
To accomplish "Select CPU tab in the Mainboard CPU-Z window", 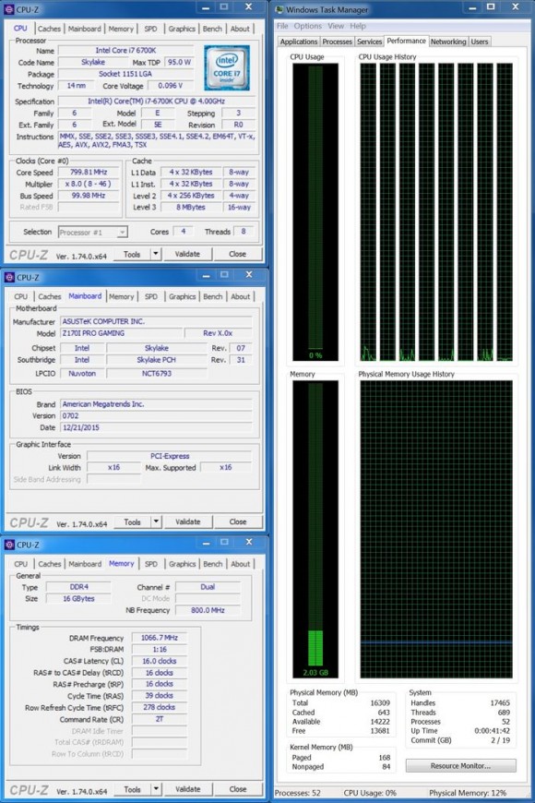I will [x=21, y=296].
